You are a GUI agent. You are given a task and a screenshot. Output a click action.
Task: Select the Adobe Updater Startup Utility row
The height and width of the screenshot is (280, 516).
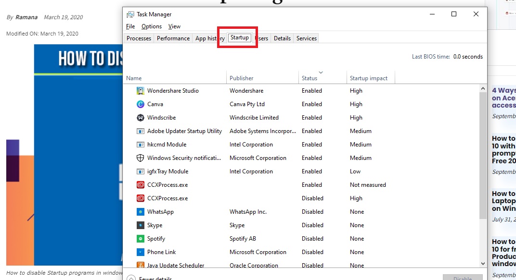[x=184, y=131]
